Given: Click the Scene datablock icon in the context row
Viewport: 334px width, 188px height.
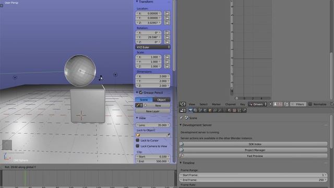Looking at the screenshot, I should tap(187, 118).
